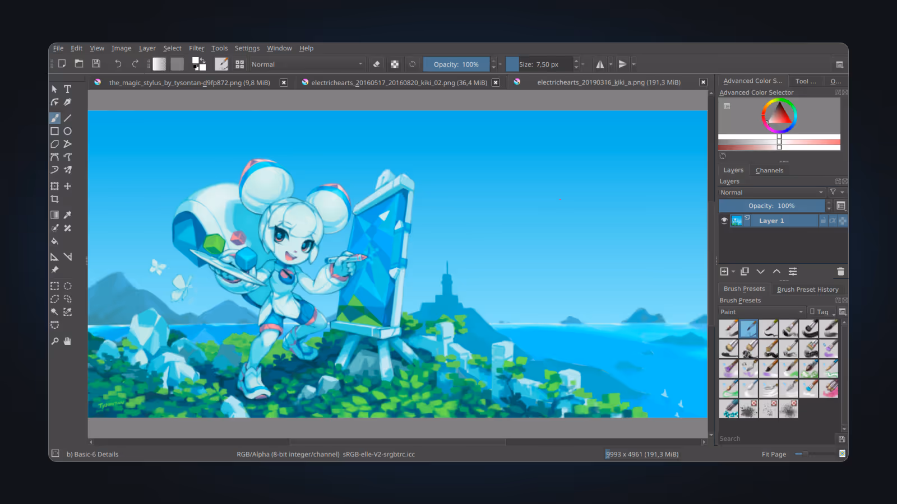The image size is (897, 504).
Task: Switch to Brush Preset History tab
Action: tap(808, 289)
